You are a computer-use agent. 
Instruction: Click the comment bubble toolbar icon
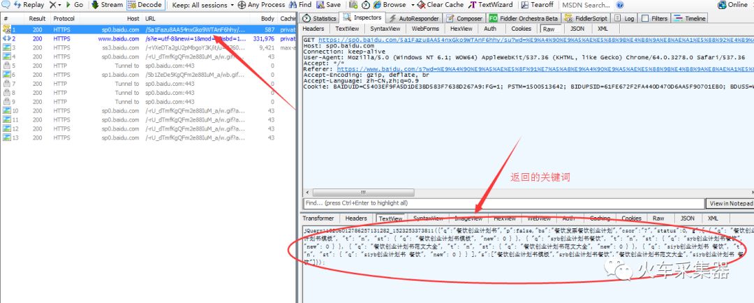click(x=6, y=5)
